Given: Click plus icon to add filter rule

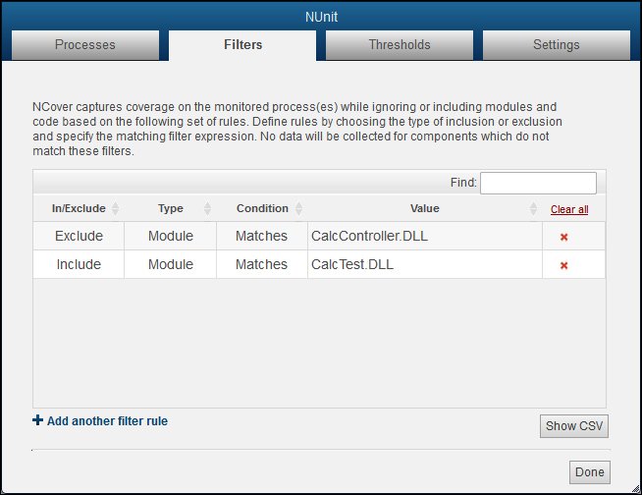Looking at the screenshot, I should pos(38,420).
